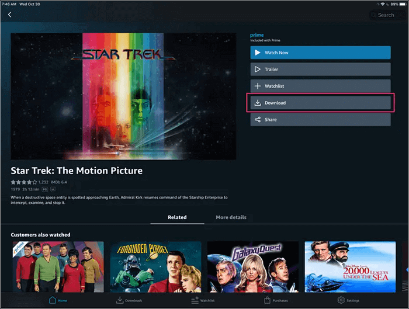Click the Share nodes icon
This screenshot has height=309, width=409.
pos(258,119)
